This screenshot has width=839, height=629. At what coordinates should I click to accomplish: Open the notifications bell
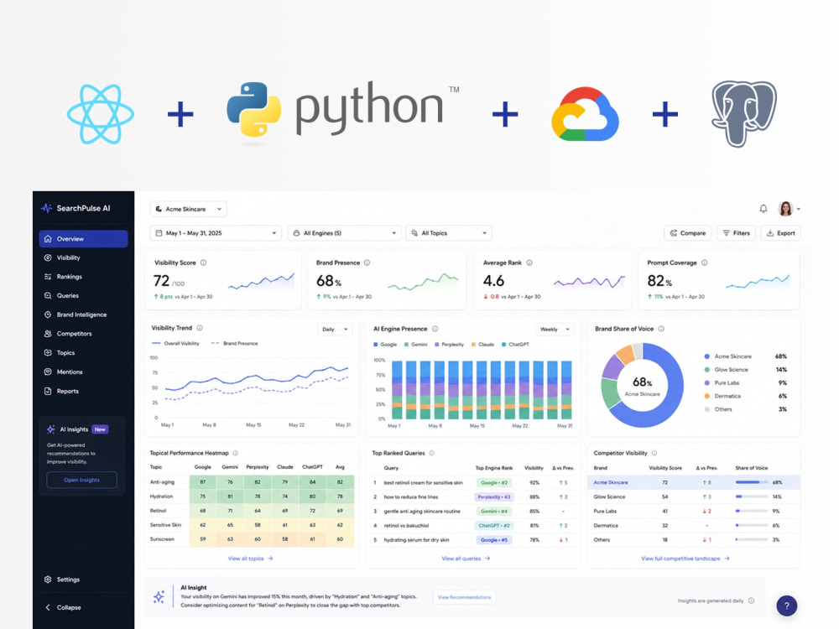[x=763, y=209]
